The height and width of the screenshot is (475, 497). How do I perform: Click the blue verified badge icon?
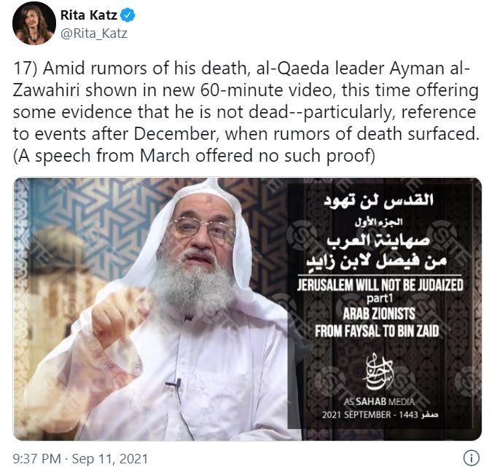click(128, 15)
